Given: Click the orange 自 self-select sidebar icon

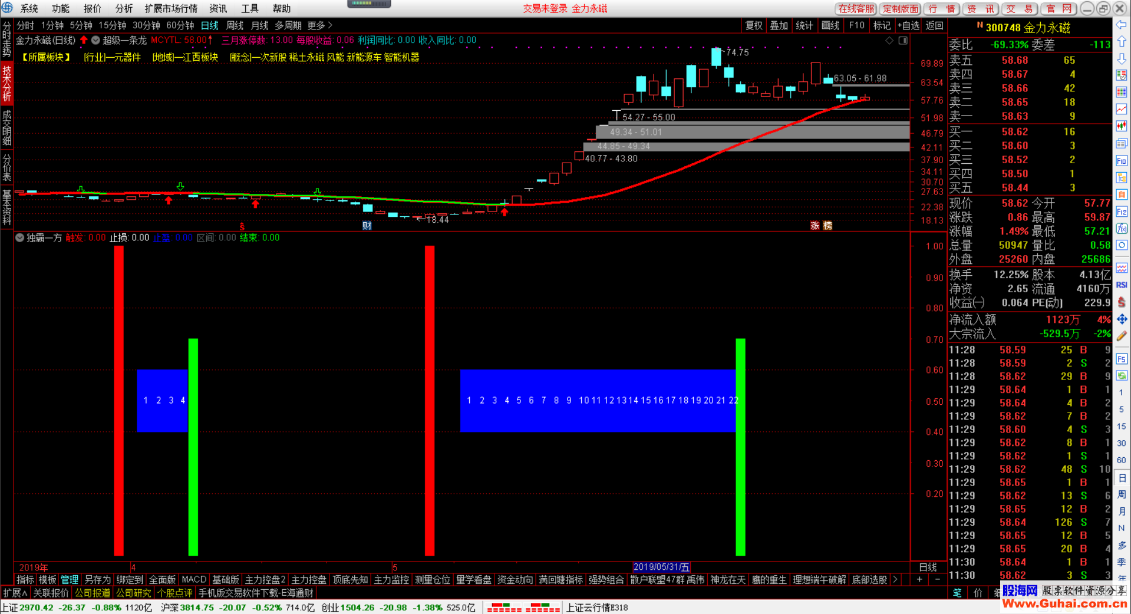Looking at the screenshot, I should [1121, 194].
